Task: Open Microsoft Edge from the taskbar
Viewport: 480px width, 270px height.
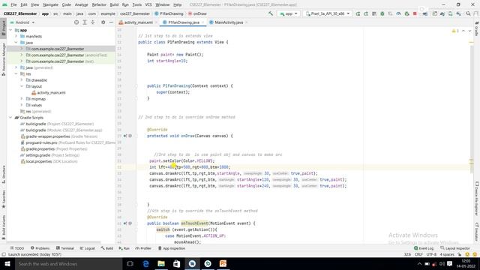Action: coord(145,263)
